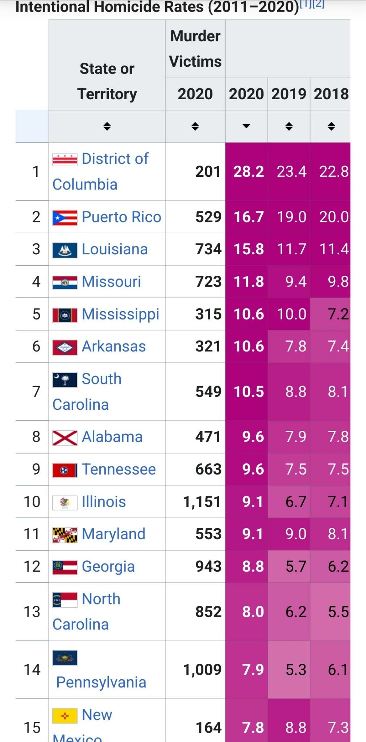Sort by the 2018 rate column
Viewport: 366px width, 742px height.
331,126
